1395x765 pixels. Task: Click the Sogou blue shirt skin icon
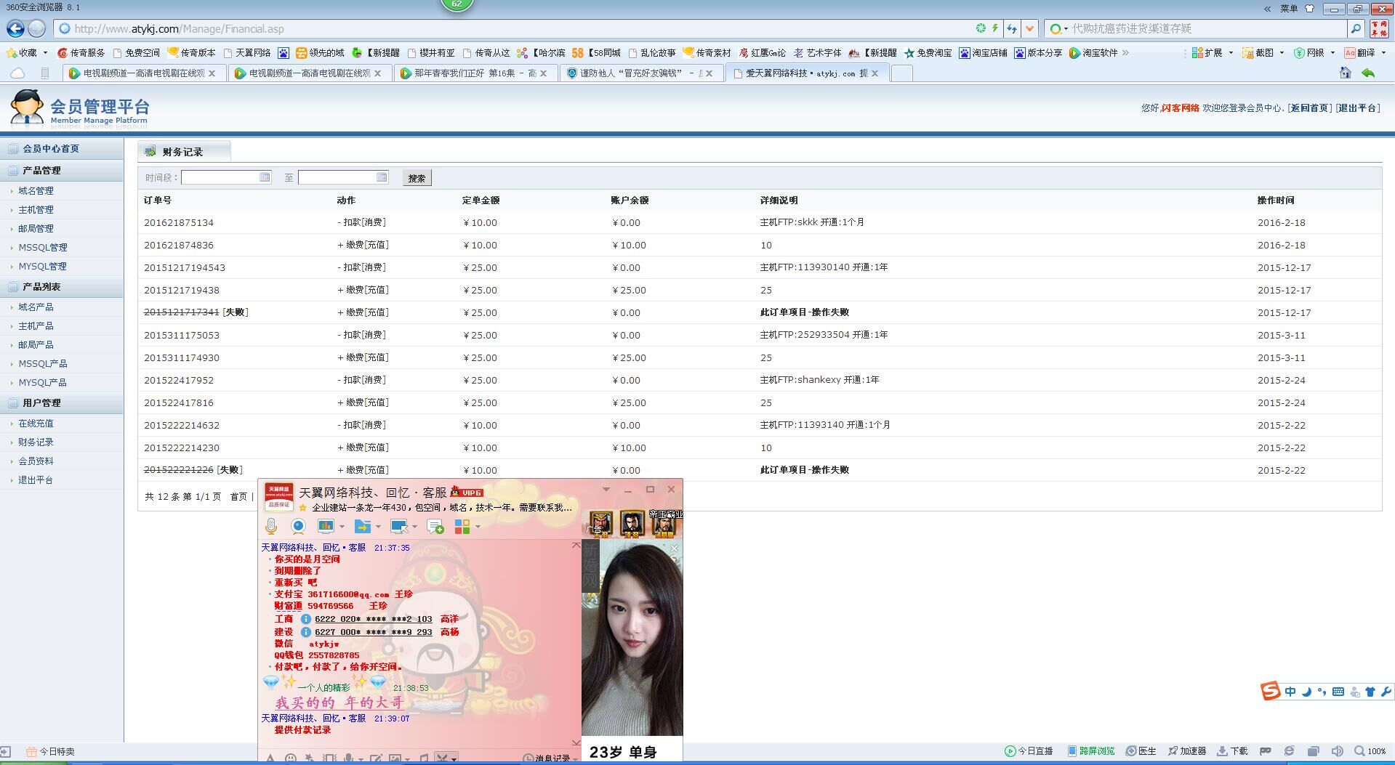pos(1370,692)
